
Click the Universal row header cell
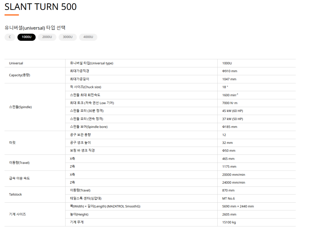16,63
